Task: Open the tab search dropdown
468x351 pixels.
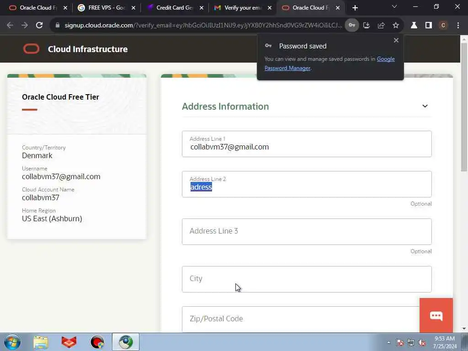Action: pyautogui.click(x=394, y=6)
